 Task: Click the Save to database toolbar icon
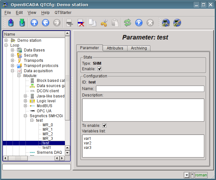(22, 23)
